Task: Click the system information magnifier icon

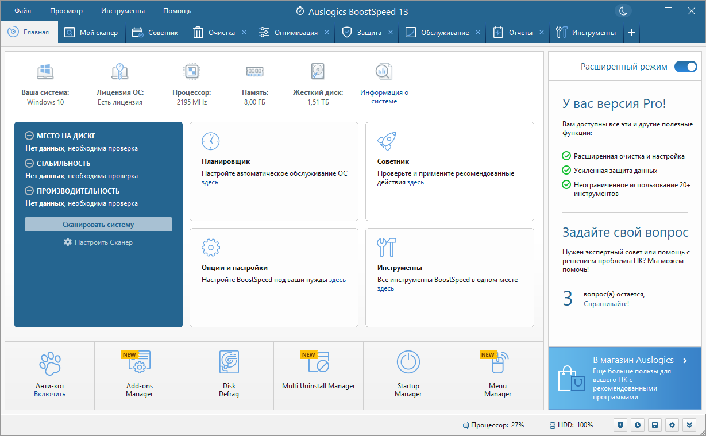Action: coord(384,71)
